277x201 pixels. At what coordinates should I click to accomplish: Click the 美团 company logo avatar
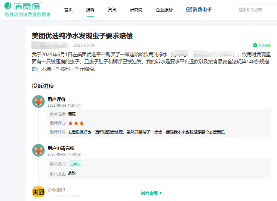pyautogui.click(x=39, y=192)
